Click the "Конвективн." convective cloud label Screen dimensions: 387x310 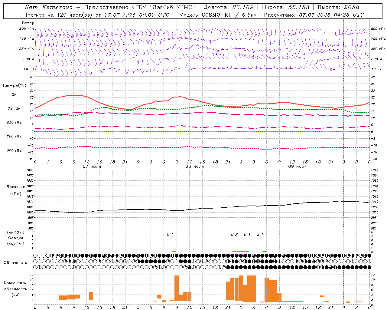[x=16, y=283]
